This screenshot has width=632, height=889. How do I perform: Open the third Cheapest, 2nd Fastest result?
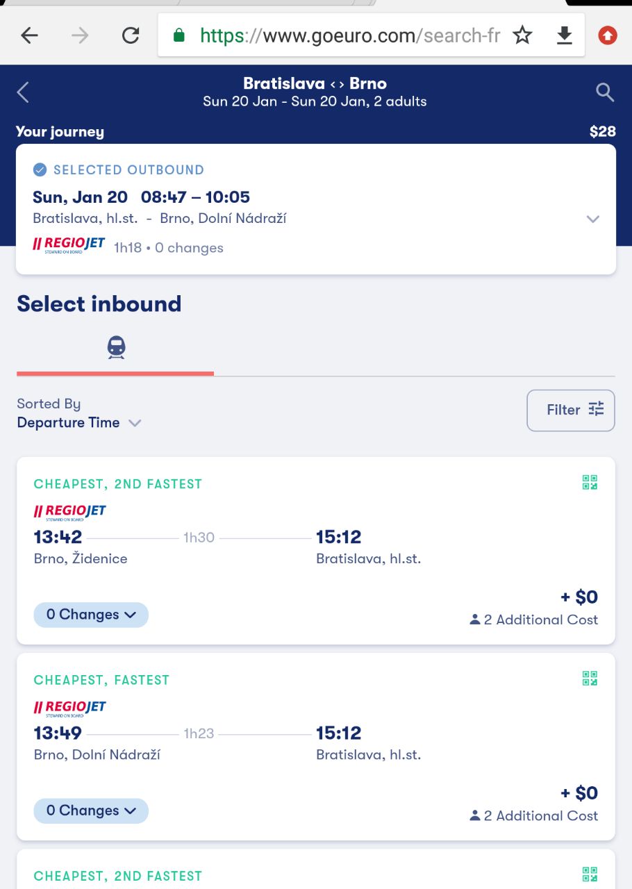[316, 870]
